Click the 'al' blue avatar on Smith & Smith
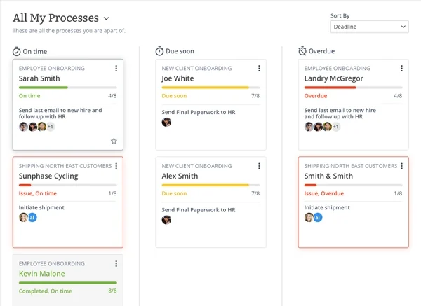Image resolution: width=421 pixels, height=306 pixels. coord(318,217)
